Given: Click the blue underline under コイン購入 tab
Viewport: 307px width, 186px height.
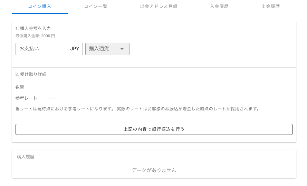Looking at the screenshot, I should (x=40, y=13).
